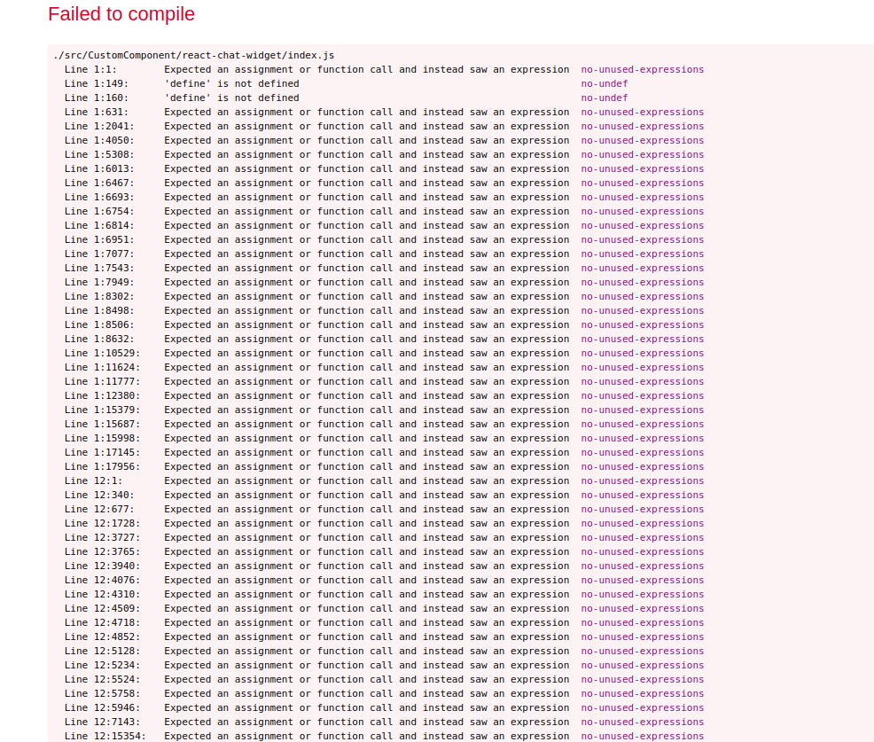Image resolution: width=874 pixels, height=742 pixels.
Task: Click the "Line 12:1:" label
Action: pos(94,481)
